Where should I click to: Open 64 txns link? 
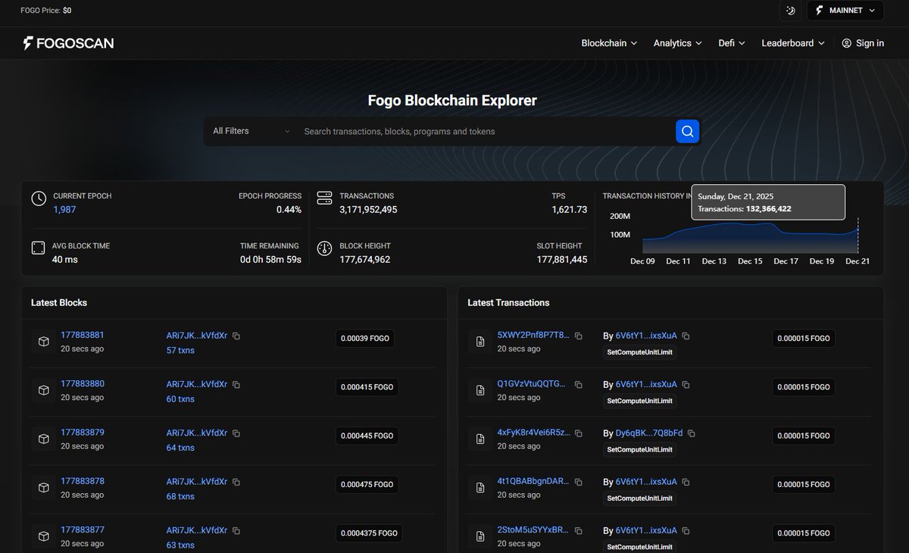180,448
